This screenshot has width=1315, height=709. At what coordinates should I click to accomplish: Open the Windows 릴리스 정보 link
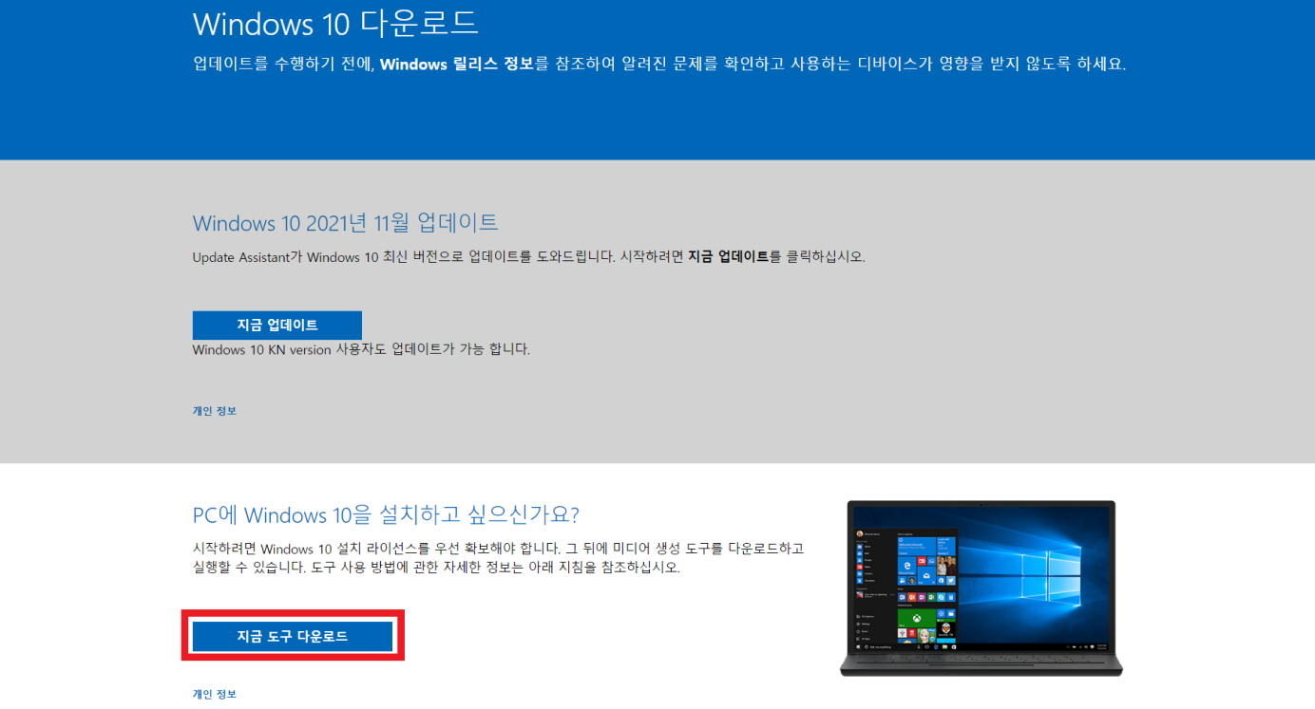click(x=456, y=64)
